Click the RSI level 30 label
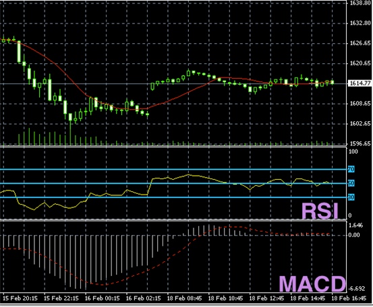 [x=351, y=197]
